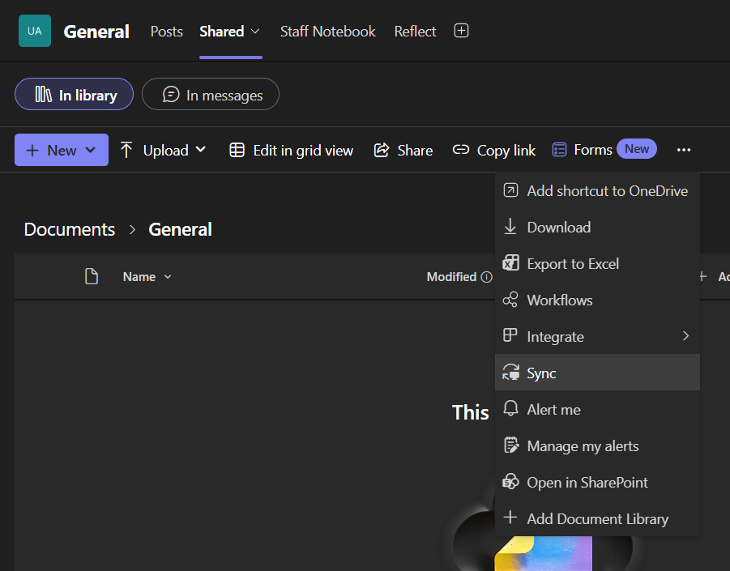
Task: Open the Forms toolbar item
Action: click(581, 149)
